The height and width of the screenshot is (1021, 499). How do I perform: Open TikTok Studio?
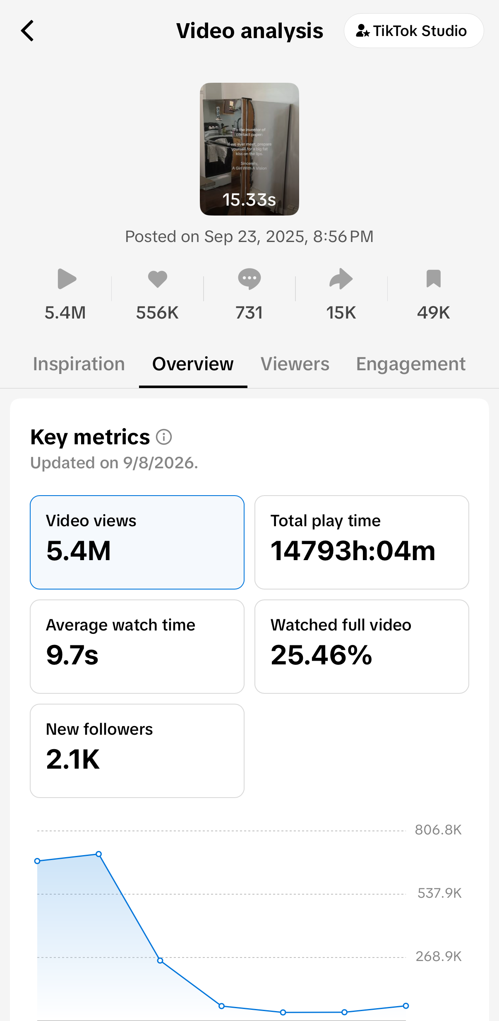(414, 31)
